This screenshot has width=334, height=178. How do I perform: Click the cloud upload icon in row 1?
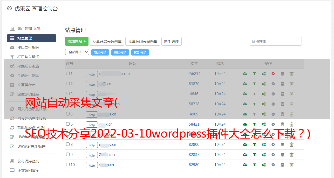click(x=245, y=74)
